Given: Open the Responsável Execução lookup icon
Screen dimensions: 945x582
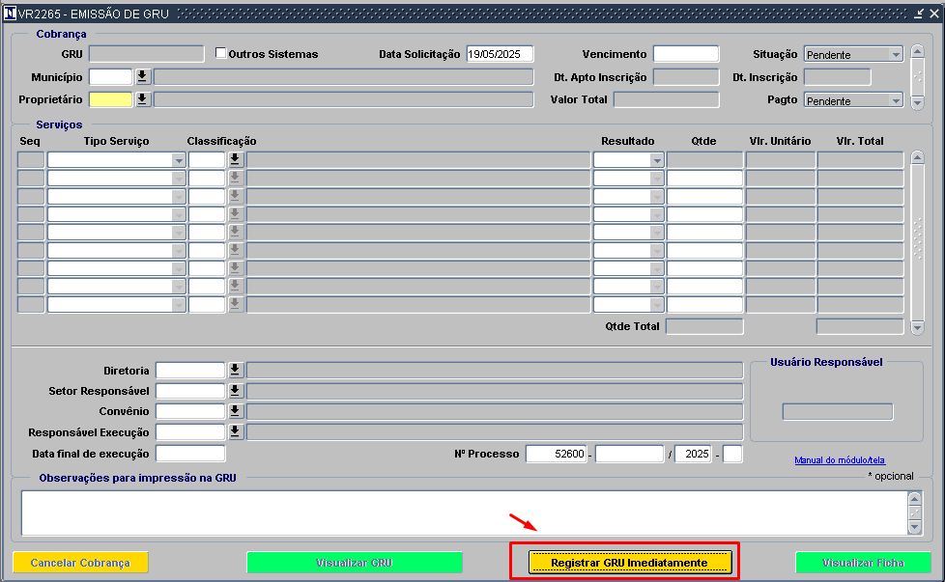Looking at the screenshot, I should click(235, 431).
